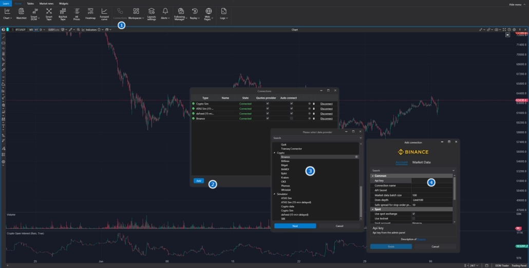Viewport: 529px width, 268px height.
Task: Click the Api key input field
Action: point(432,181)
